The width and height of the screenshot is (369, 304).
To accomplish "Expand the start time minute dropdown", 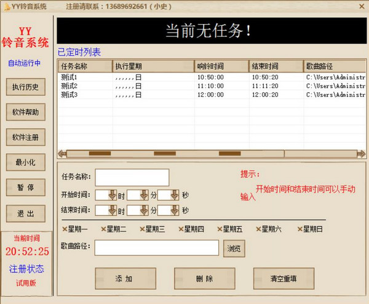I will pos(144,195).
